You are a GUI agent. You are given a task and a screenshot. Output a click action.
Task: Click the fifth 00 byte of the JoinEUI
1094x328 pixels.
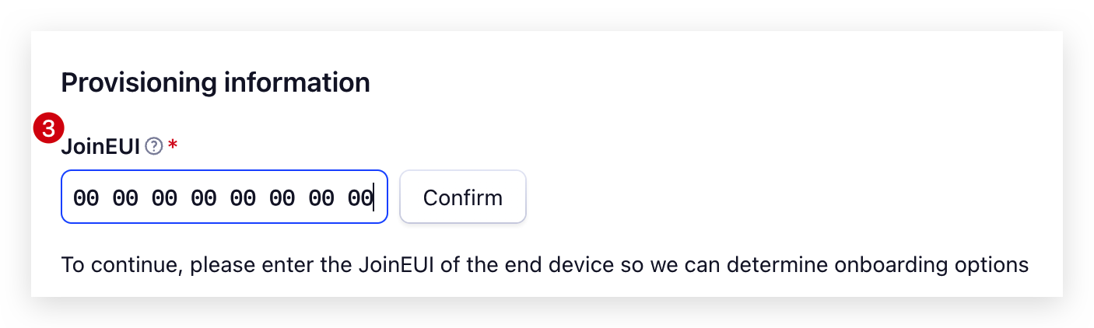click(243, 198)
